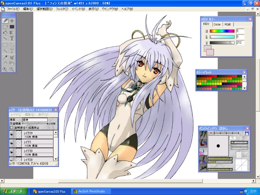Screen dimensions: 260x195
Task: Pick the water drop blur preset
Action: 203,151
